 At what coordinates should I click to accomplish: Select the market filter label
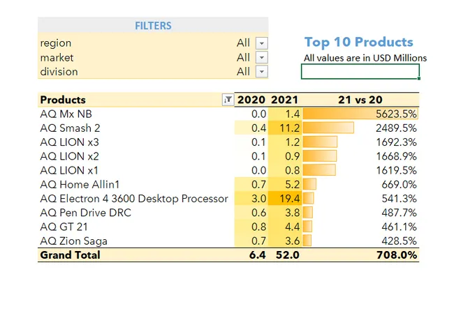point(57,57)
